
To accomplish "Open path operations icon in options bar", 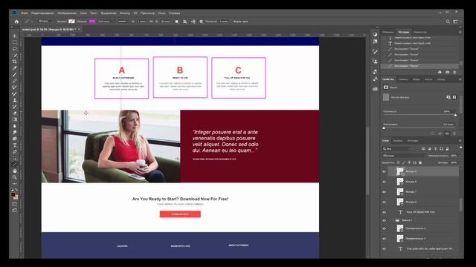I will click(x=177, y=22).
